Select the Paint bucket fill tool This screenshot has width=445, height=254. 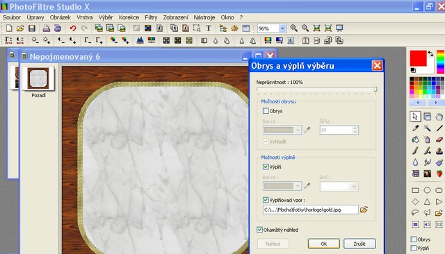pos(416,139)
